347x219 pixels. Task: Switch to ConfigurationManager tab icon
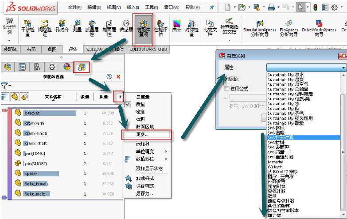[x=37, y=67]
